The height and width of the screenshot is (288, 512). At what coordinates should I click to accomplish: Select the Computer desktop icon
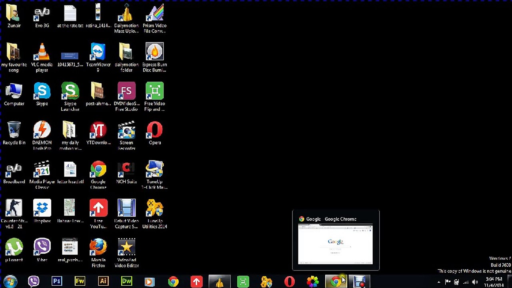tap(14, 94)
